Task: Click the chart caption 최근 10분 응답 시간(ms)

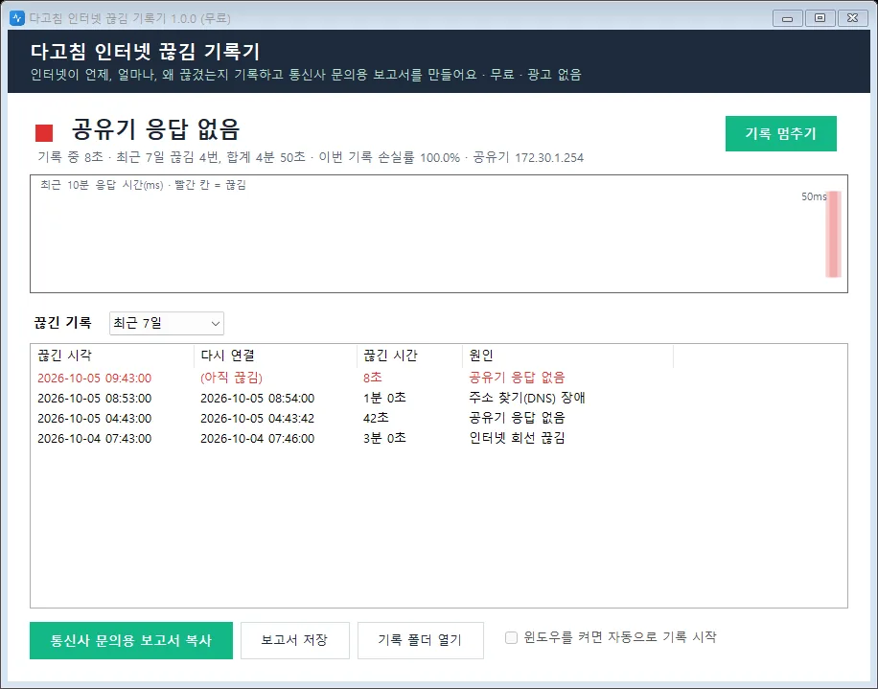Action: [102, 185]
